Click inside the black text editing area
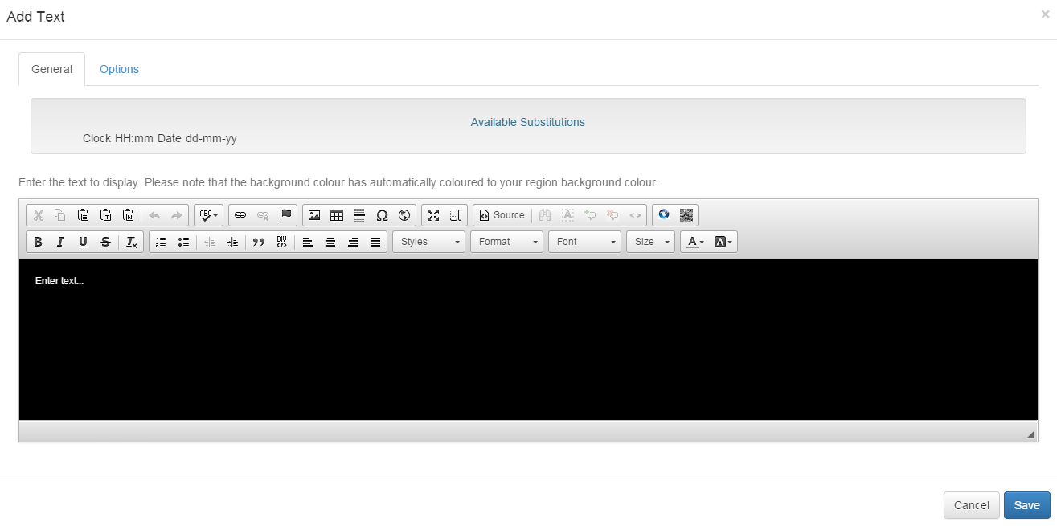This screenshot has width=1057, height=526. click(x=527, y=345)
